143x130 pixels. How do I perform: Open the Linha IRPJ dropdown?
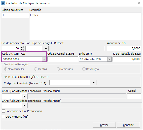pyautogui.click(x=109, y=59)
